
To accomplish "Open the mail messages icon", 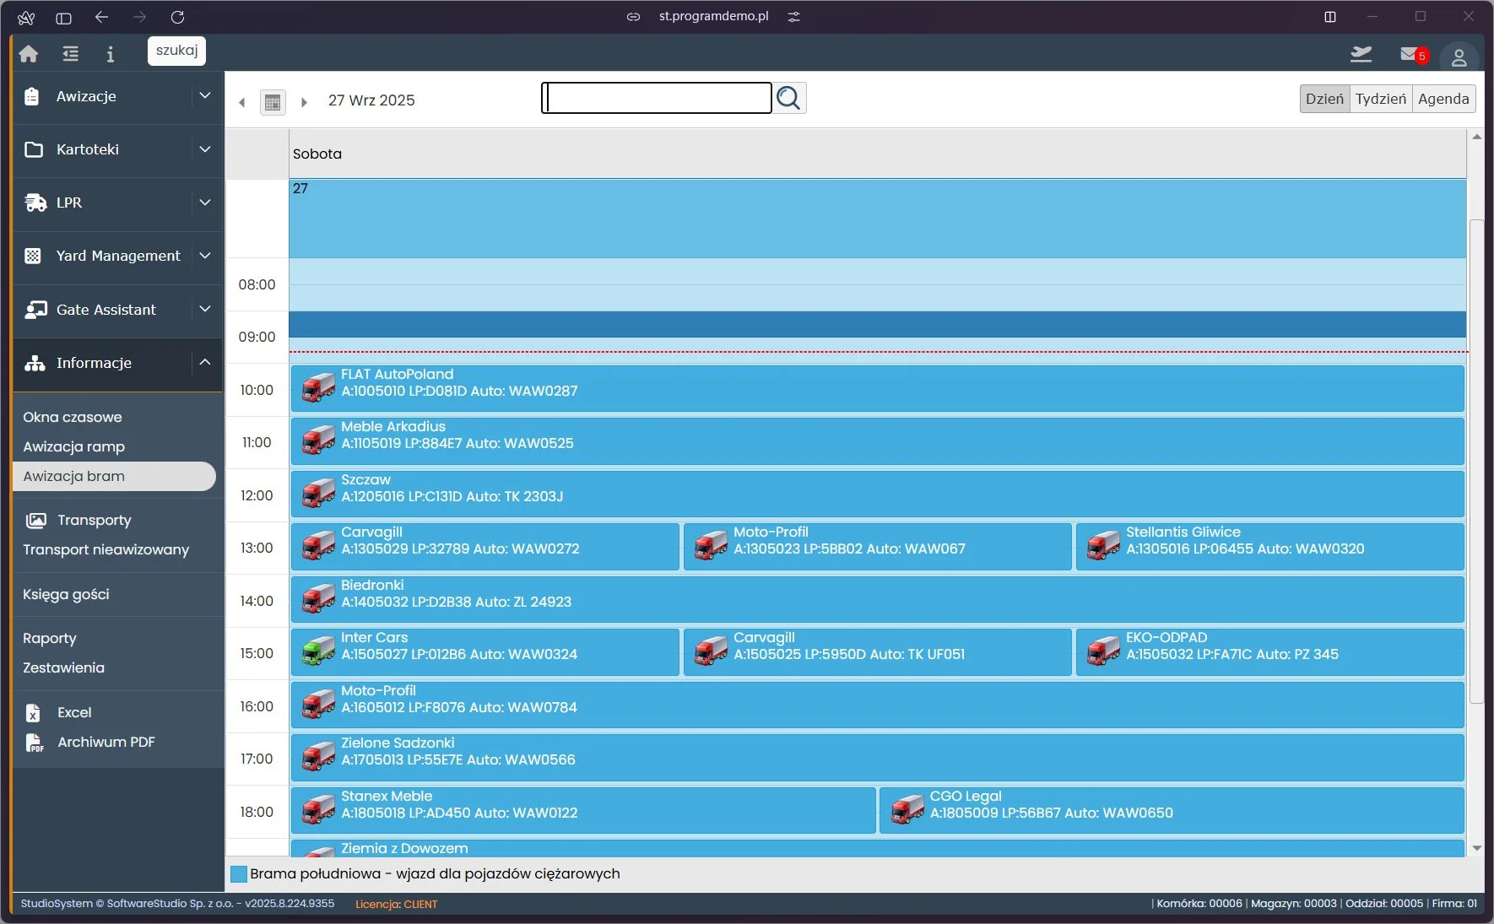I will click(x=1409, y=54).
